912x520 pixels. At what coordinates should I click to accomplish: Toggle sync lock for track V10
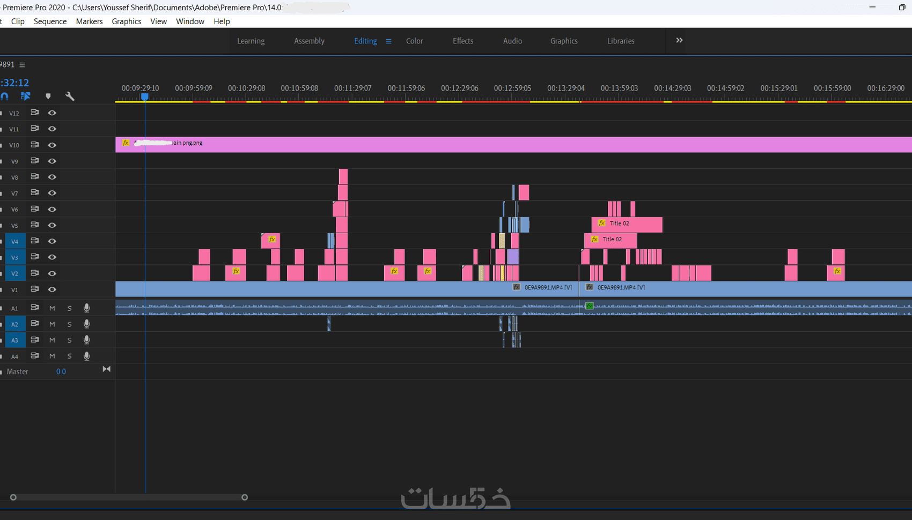tap(35, 145)
